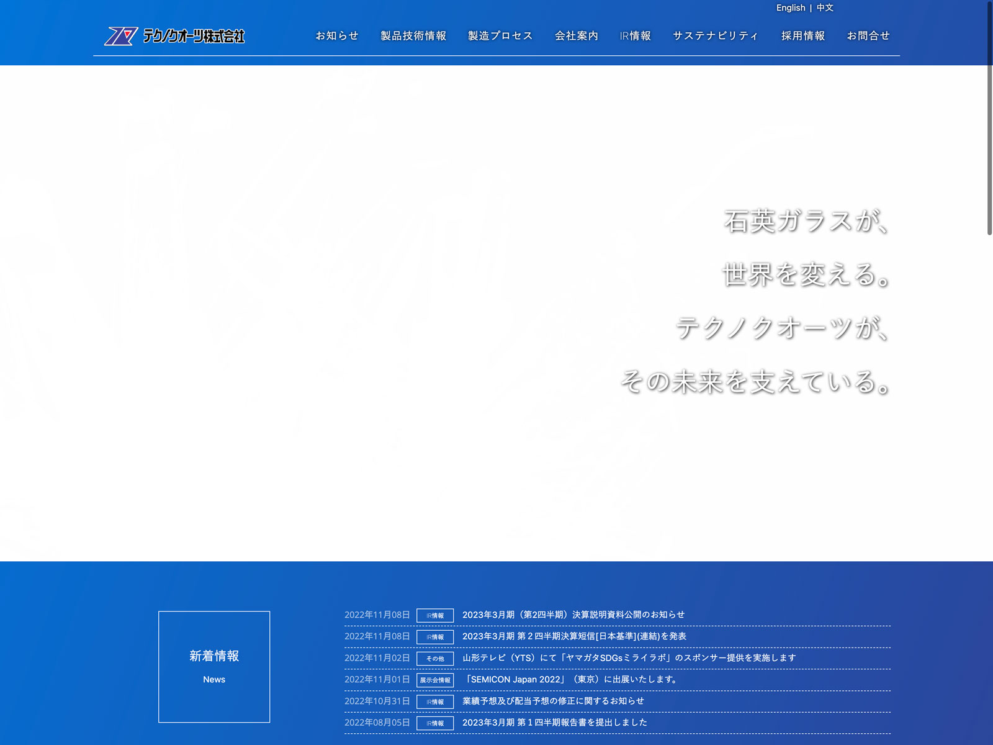The width and height of the screenshot is (993, 745).
Task: Click the 展示会情報 category tag
Action: [435, 680]
